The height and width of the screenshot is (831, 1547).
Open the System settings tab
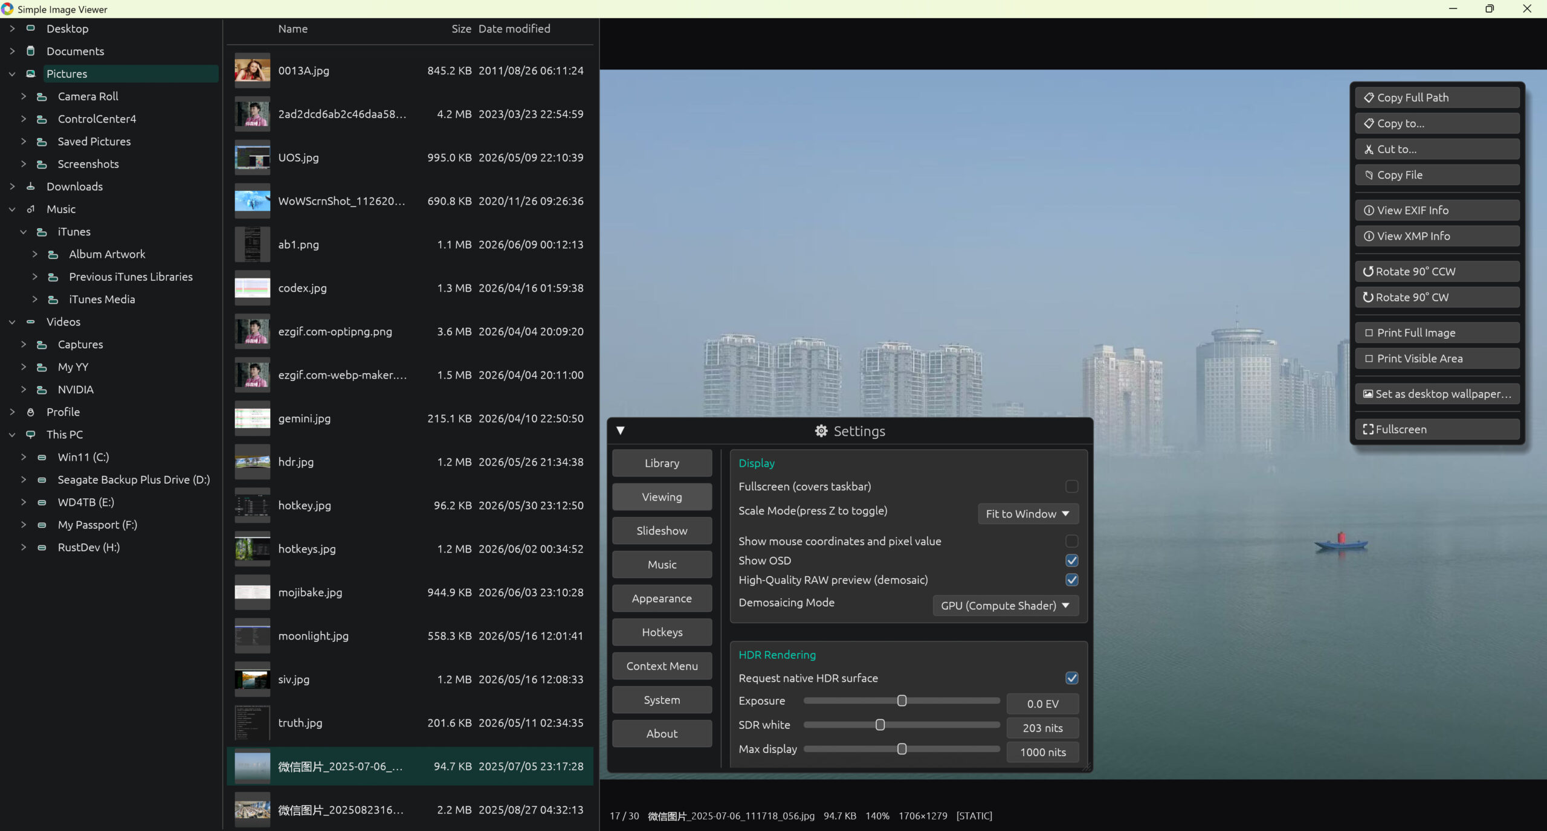click(x=662, y=700)
